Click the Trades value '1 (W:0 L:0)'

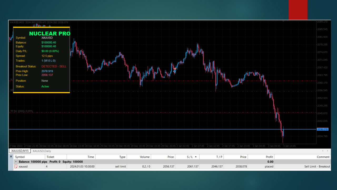(x=48, y=61)
